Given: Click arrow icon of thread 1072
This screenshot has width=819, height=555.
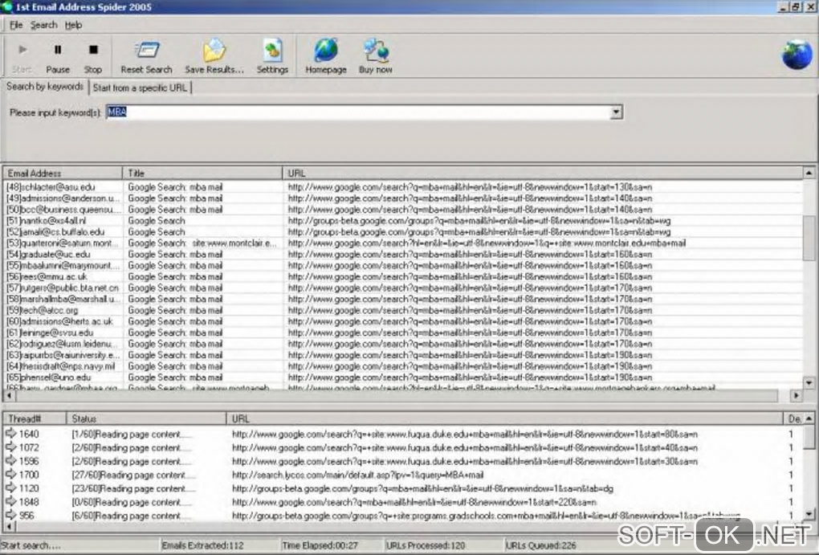Looking at the screenshot, I should click(11, 447).
